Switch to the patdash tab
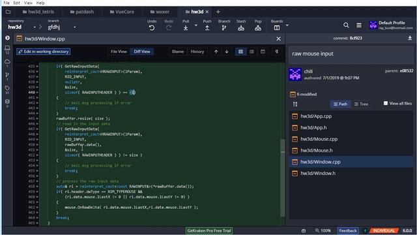 click(x=82, y=12)
